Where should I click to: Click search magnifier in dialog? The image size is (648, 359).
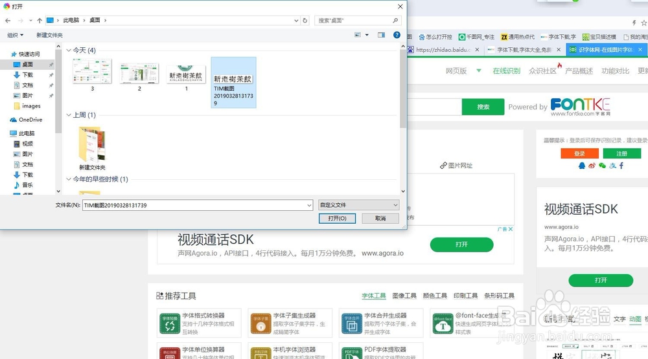coord(395,20)
